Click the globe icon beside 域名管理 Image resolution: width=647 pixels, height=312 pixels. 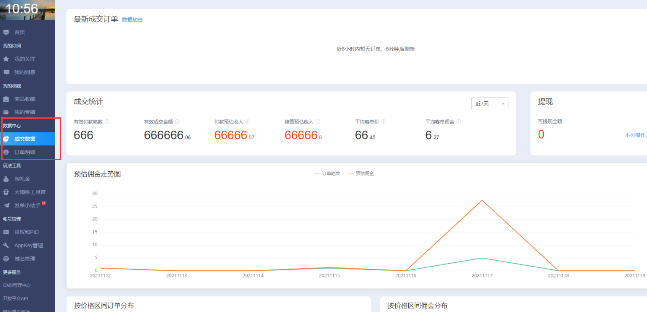tap(6, 259)
